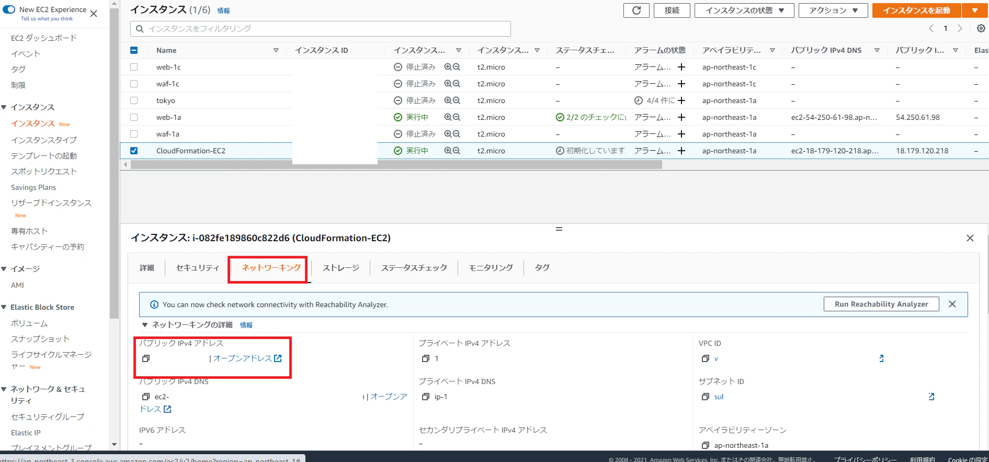
Task: Open the VPC ID external link icon
Action: tap(881, 358)
